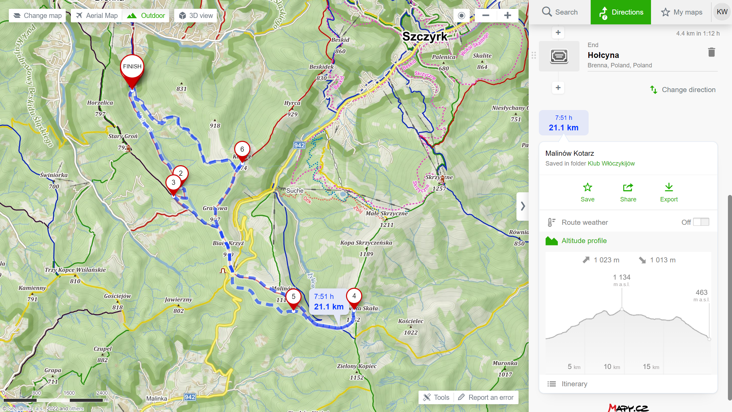732x412 pixels.
Task: Open the map Tools menu
Action: coord(436,397)
